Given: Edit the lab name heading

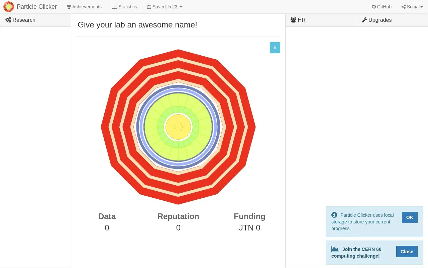Looking at the screenshot, I should tap(137, 25).
